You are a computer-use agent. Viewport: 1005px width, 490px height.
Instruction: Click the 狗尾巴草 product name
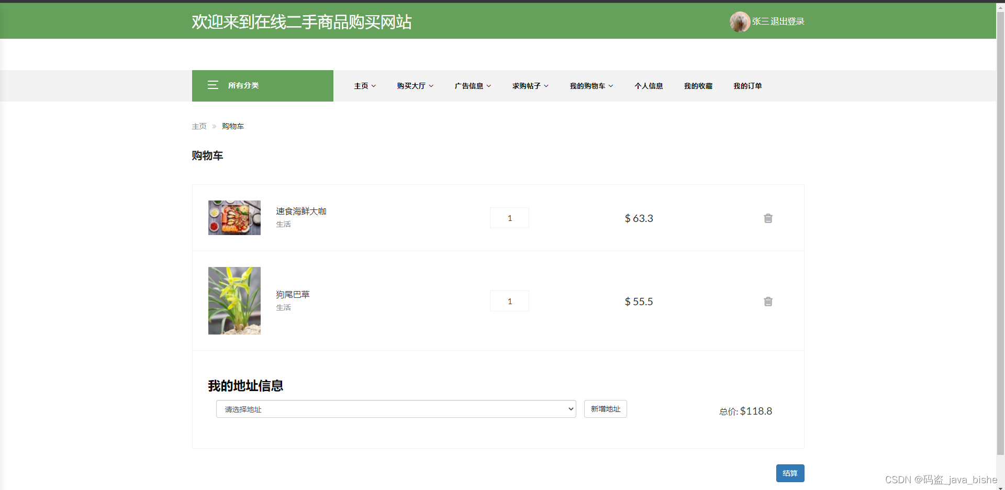293,294
